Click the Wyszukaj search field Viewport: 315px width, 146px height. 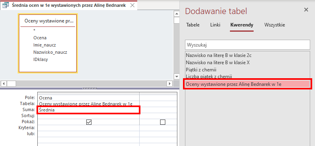[x=248, y=45]
